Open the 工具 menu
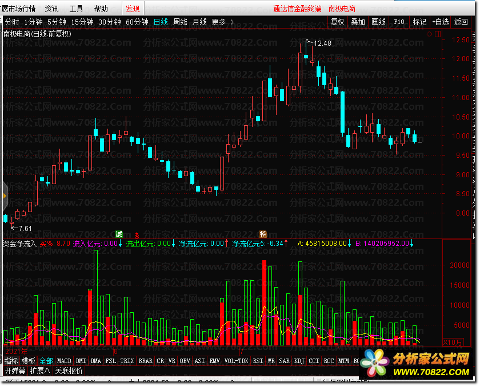Image resolution: width=480 pixels, height=386 pixels. click(76, 9)
